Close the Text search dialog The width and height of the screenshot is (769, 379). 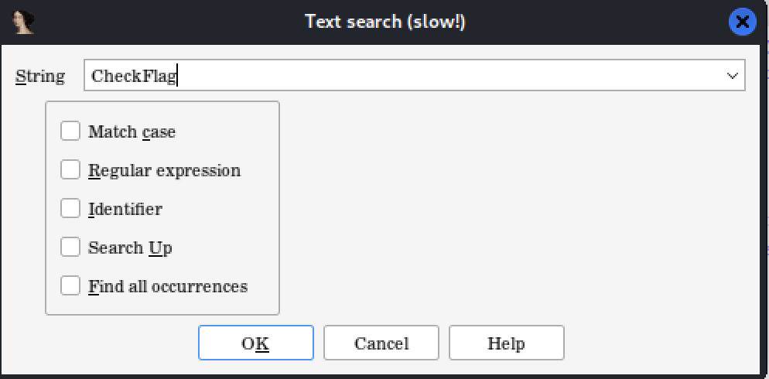[742, 22]
